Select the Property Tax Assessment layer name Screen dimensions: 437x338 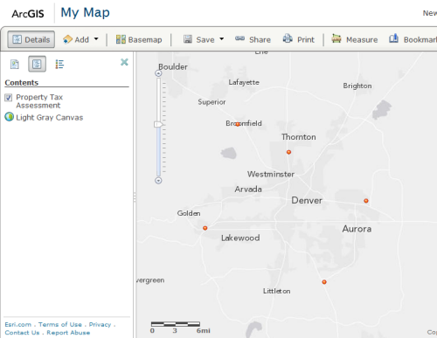coord(39,101)
